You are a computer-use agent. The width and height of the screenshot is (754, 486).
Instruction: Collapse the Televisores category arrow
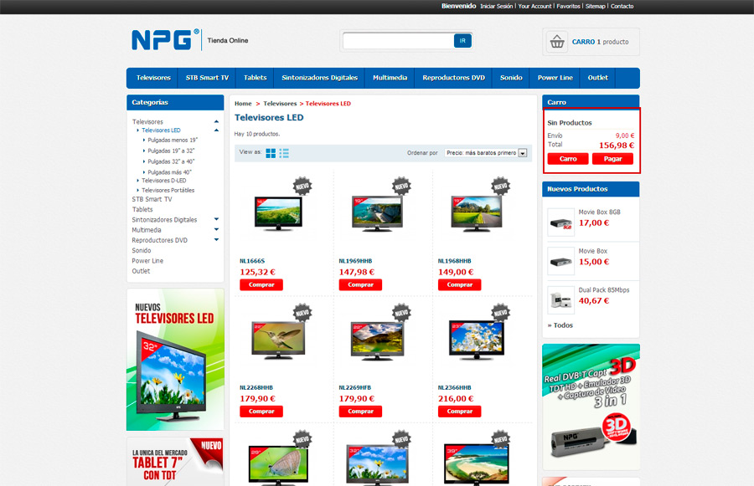coord(216,121)
